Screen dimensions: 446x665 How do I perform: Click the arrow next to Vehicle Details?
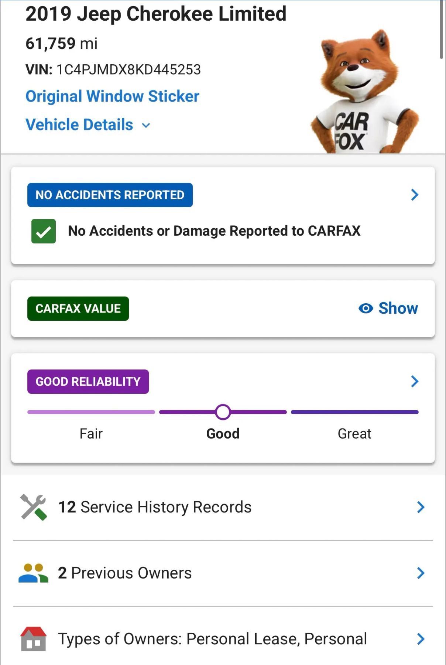point(146,126)
